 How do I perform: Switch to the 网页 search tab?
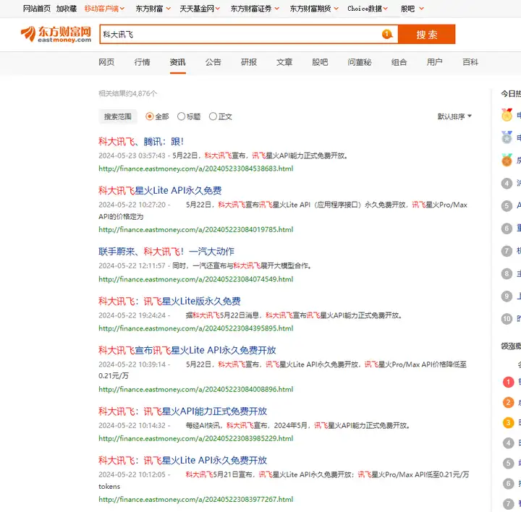pos(106,62)
